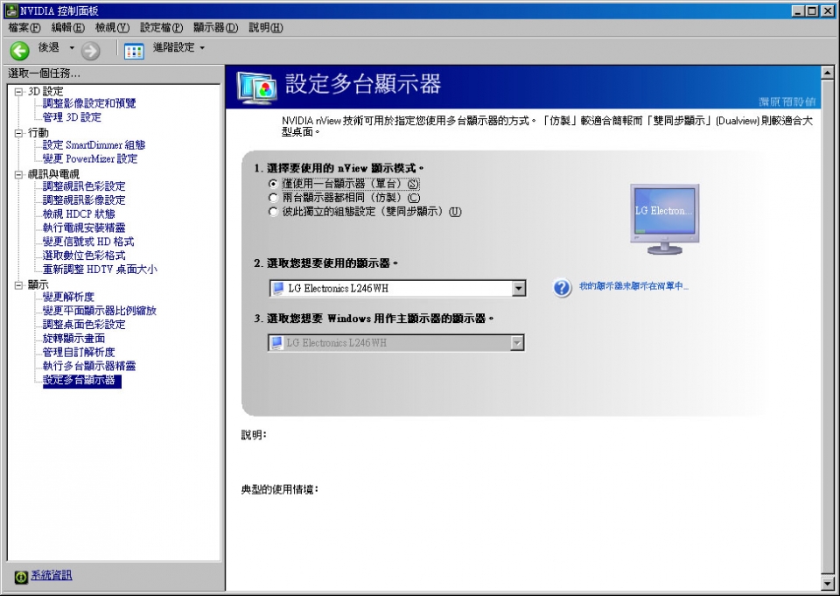The height and width of the screenshot is (596, 840).
Task: Close the NVIDIA control panel window
Action: [x=827, y=11]
